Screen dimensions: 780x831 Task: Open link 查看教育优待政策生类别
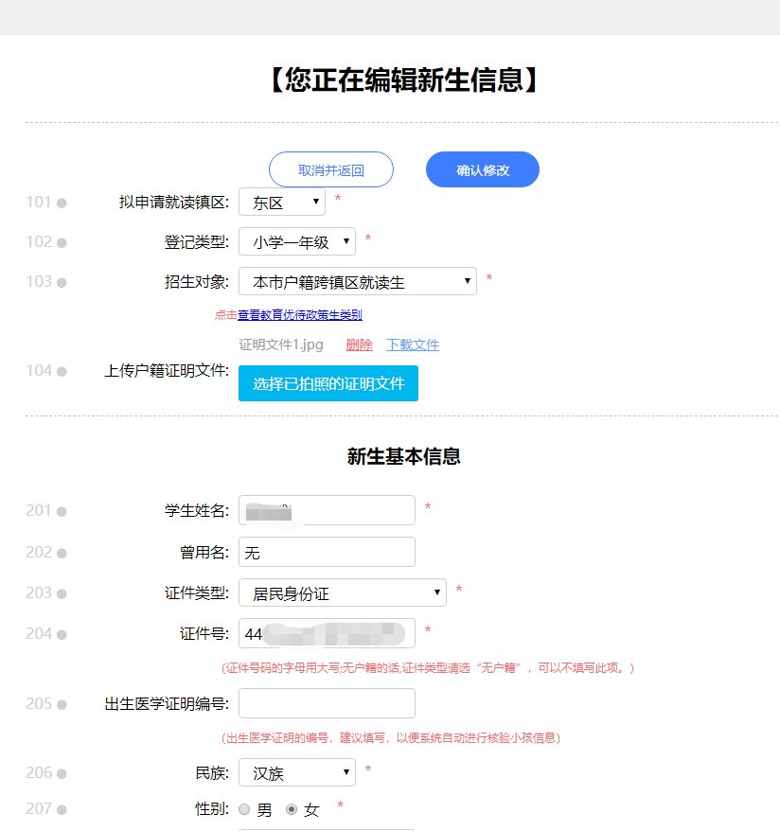(300, 315)
